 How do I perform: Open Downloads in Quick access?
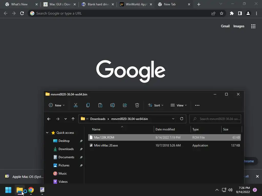pyautogui.click(x=66, y=149)
